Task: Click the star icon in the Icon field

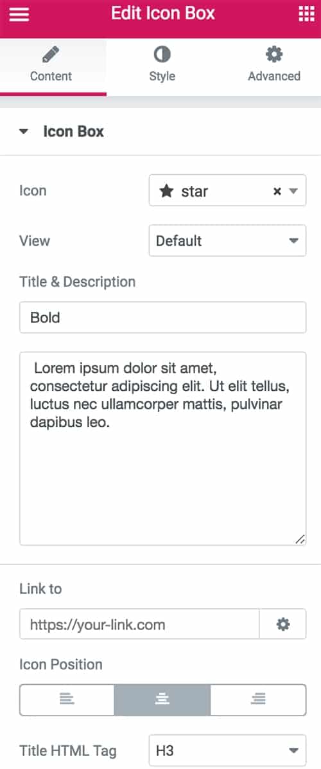Action: click(166, 191)
